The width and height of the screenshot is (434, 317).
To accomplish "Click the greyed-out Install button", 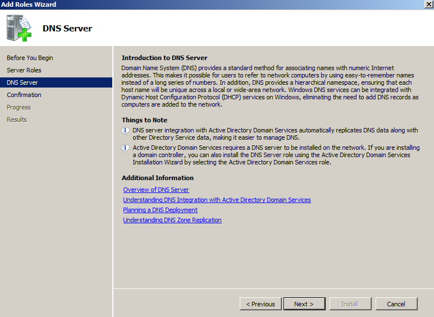I will [350, 304].
